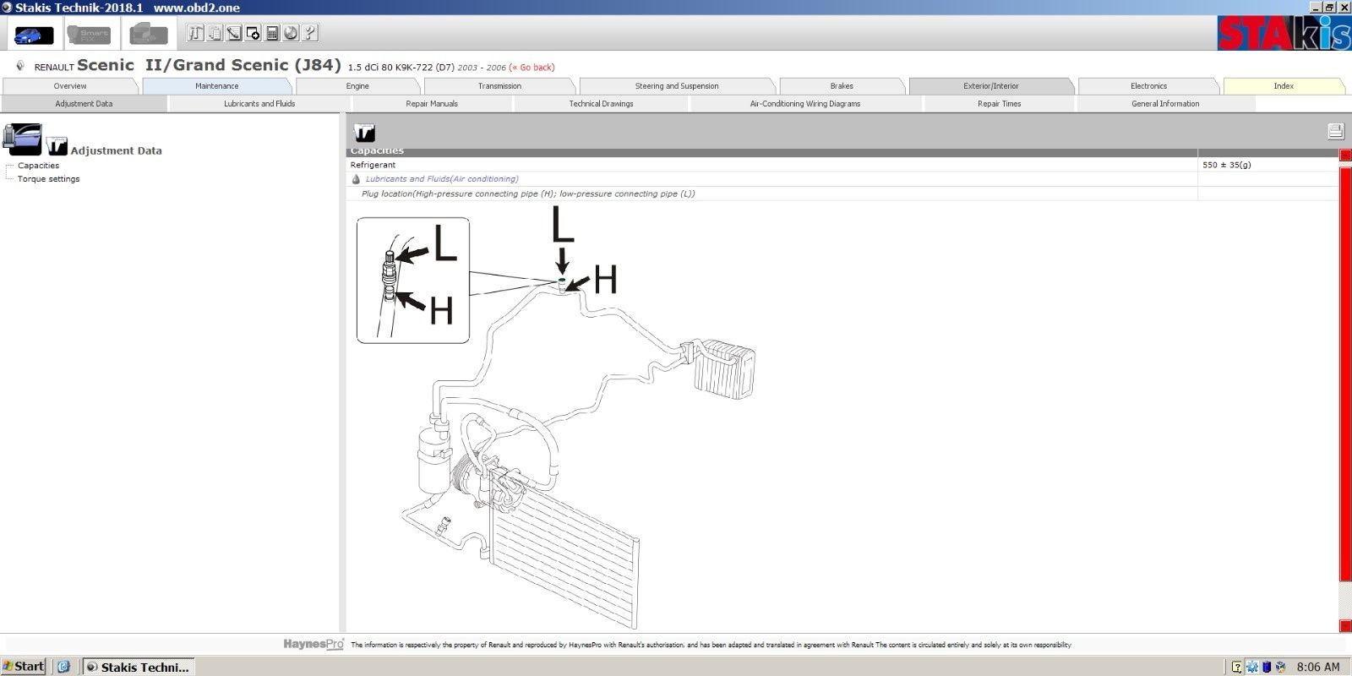The image size is (1352, 676).
Task: Switch to the Maintenance tab
Action: click(217, 86)
